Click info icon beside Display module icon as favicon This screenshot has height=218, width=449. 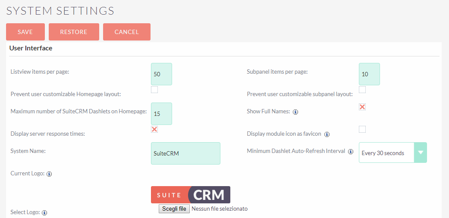pos(327,134)
